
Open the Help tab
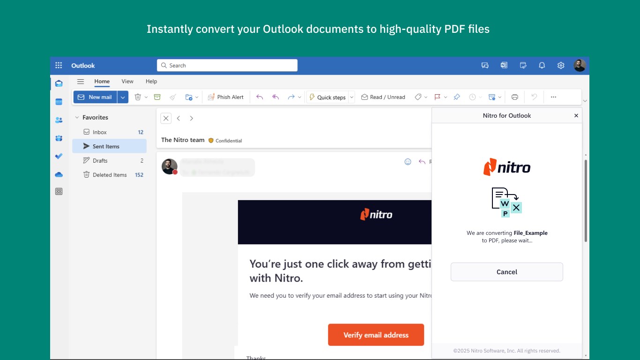(151, 82)
